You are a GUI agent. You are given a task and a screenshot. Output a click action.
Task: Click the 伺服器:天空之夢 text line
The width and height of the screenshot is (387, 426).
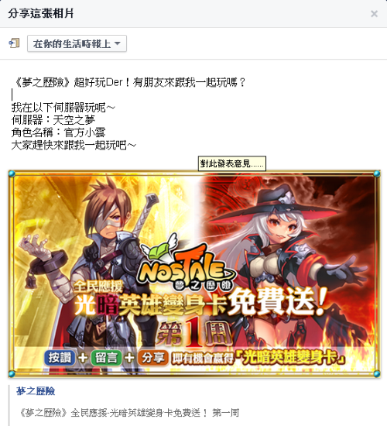(53, 120)
